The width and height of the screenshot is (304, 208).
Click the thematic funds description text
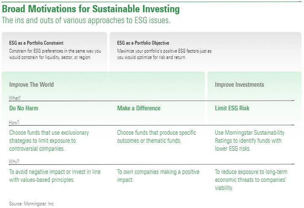[156, 136]
